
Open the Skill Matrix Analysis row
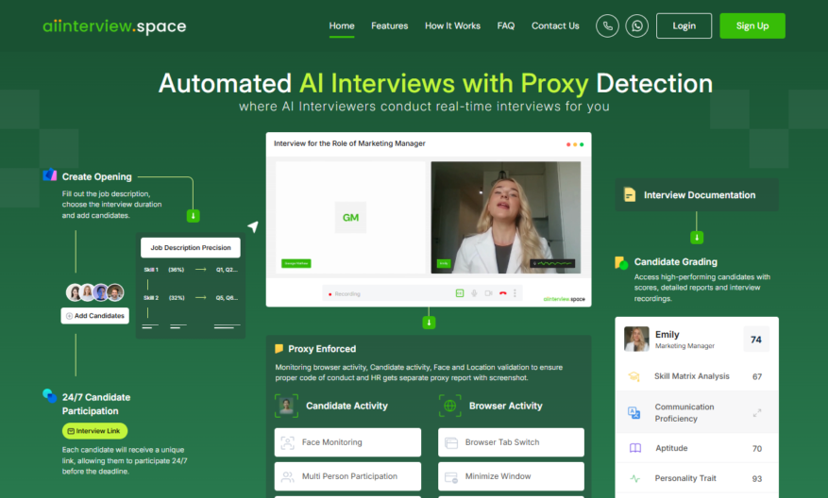coord(697,376)
